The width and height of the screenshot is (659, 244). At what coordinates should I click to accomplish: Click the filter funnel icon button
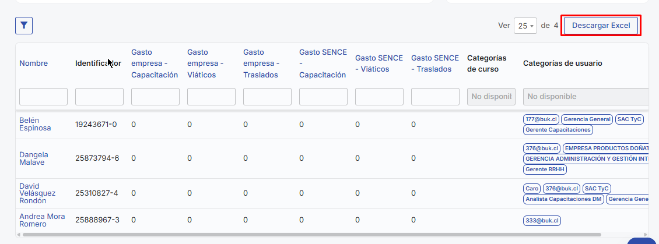tap(24, 25)
